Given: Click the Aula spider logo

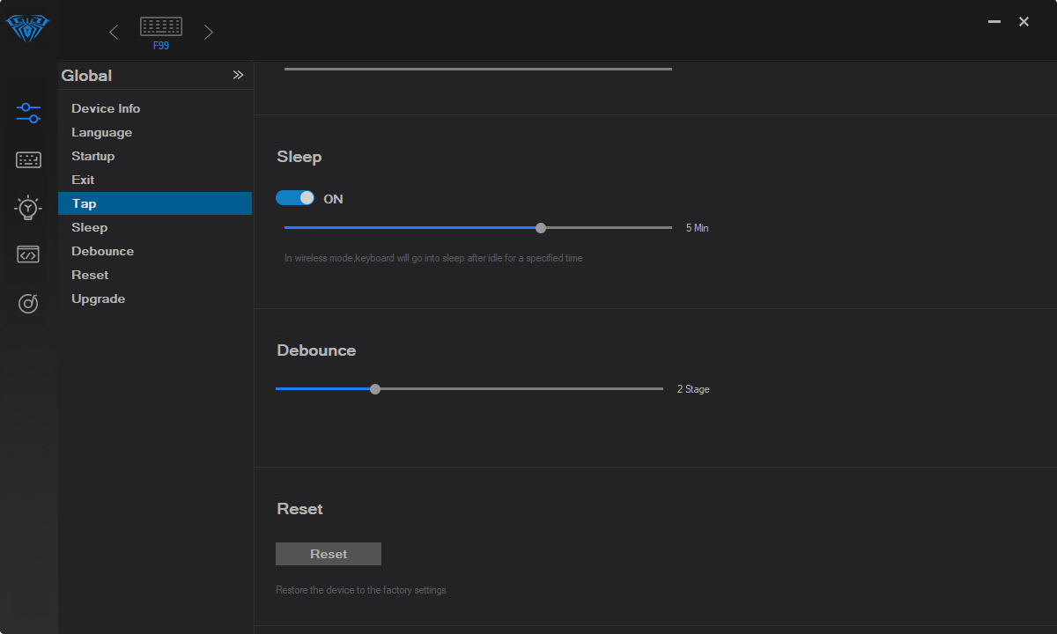Looking at the screenshot, I should coord(27,29).
